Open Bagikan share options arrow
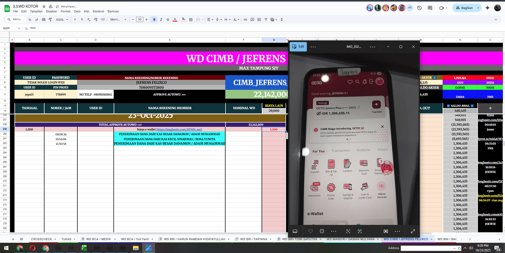The image size is (505, 253). [x=478, y=8]
